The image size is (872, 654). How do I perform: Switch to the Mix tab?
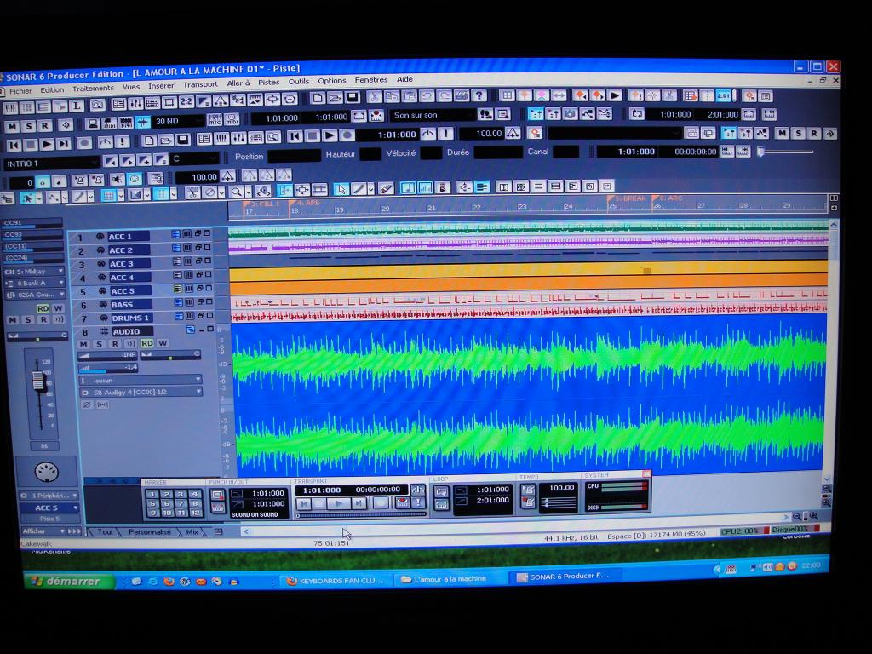(192, 532)
